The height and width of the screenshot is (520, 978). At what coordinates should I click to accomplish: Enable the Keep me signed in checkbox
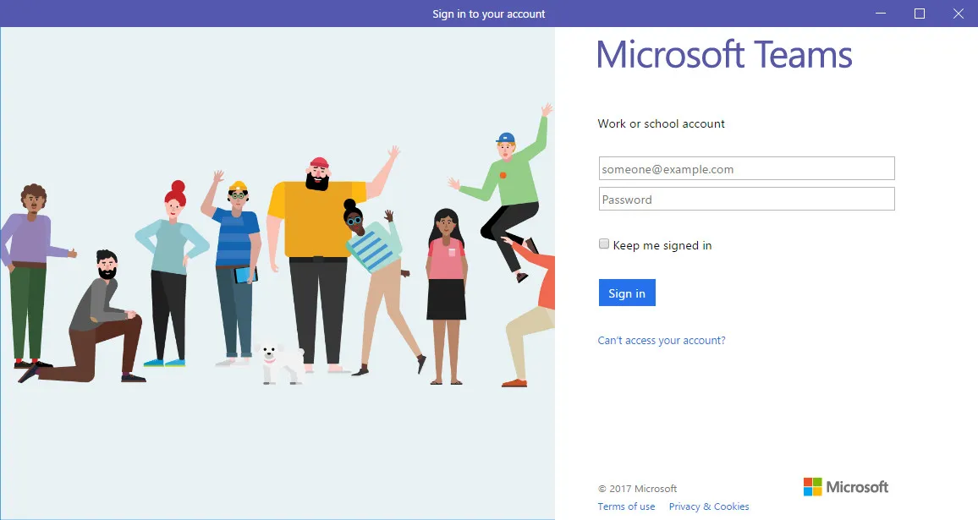tap(604, 244)
